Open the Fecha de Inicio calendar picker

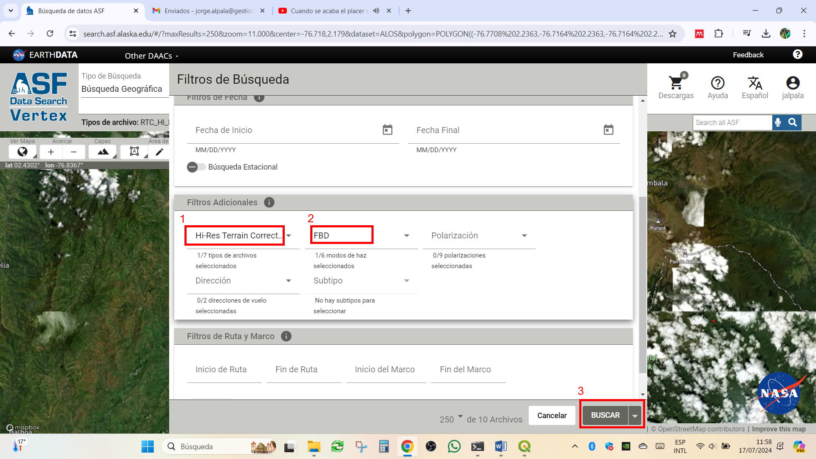tap(387, 130)
